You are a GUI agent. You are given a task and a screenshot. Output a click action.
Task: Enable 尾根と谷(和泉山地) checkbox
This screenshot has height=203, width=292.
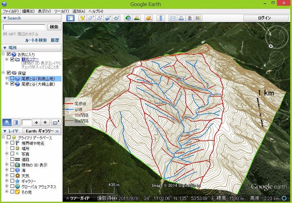[12, 78]
